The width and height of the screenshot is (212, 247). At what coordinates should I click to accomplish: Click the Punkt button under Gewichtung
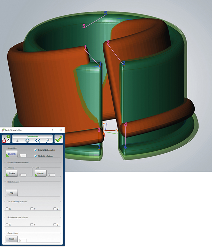(12, 239)
